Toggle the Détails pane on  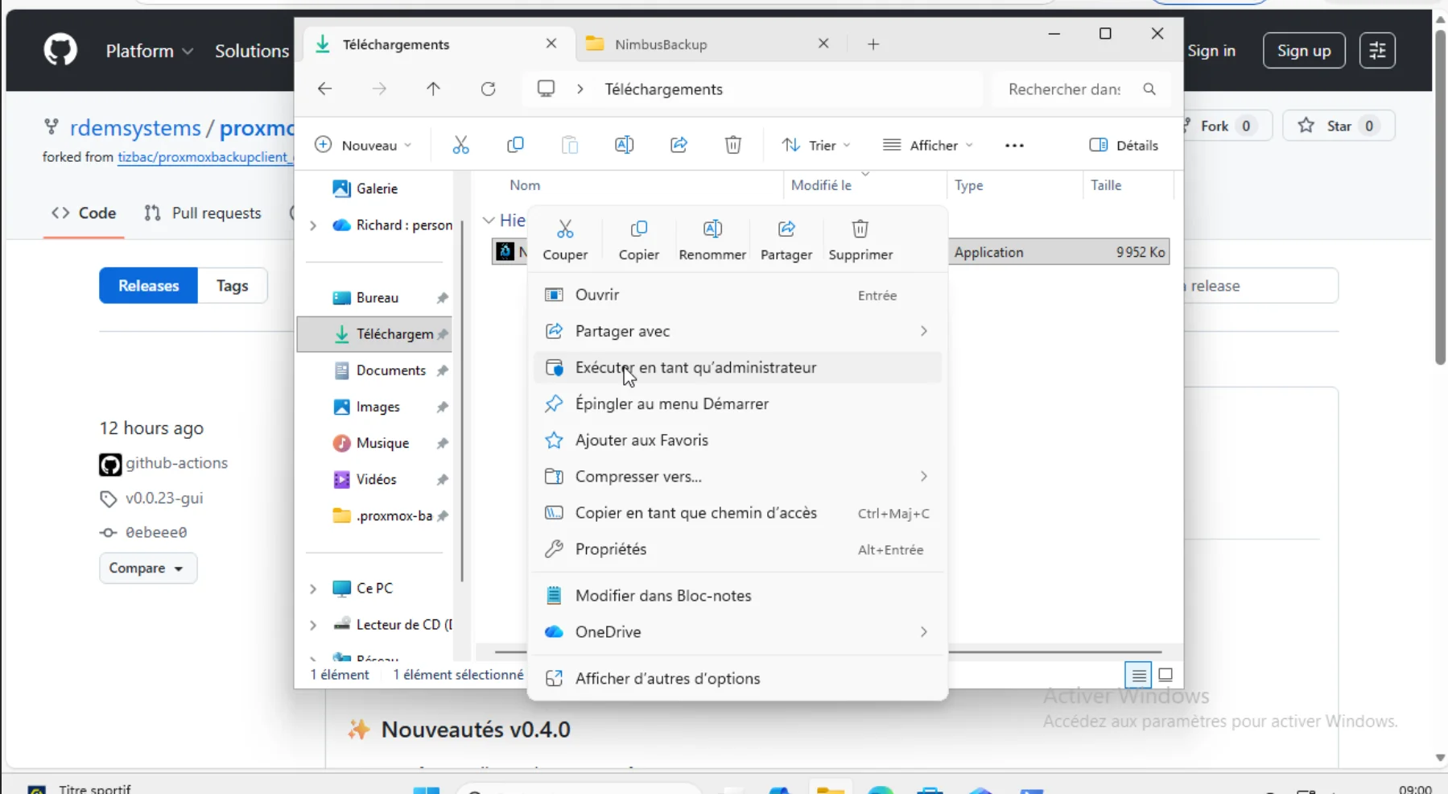[x=1124, y=145]
